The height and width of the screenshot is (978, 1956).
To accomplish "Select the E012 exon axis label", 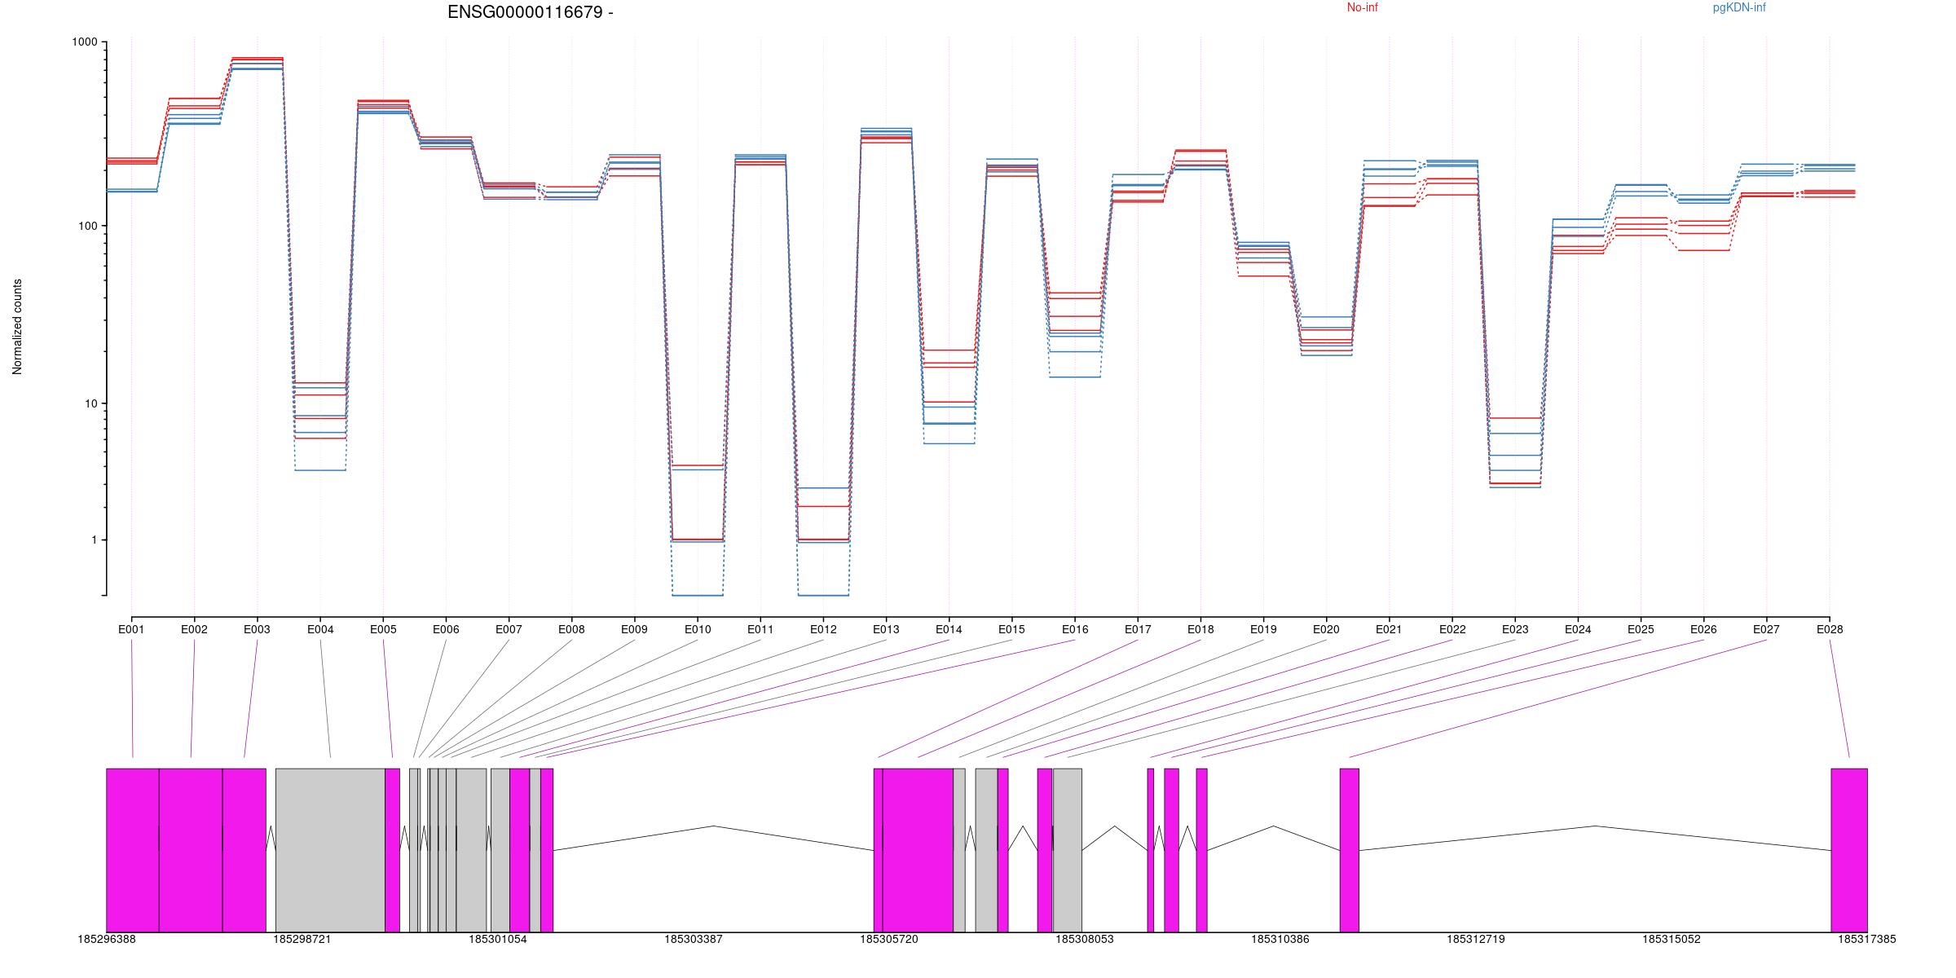I will coord(823,629).
